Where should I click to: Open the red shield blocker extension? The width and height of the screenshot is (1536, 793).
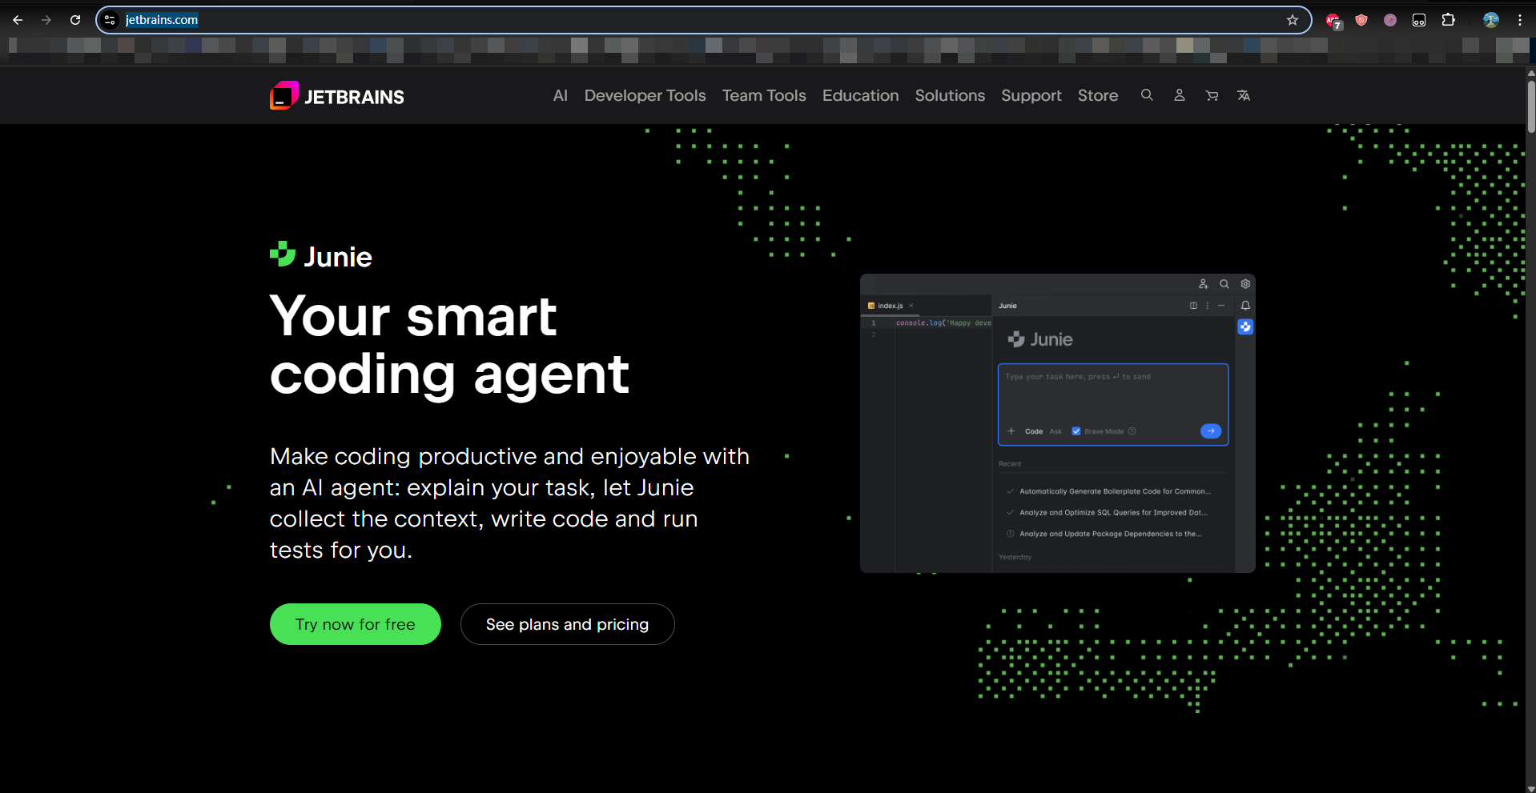[1361, 20]
